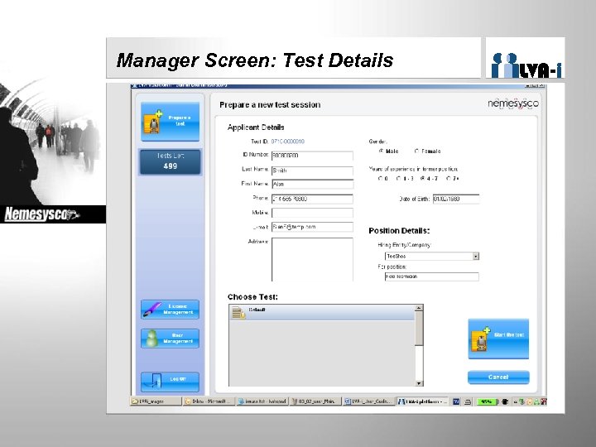Image resolution: width=596 pixels, height=447 pixels.
Task: Click the Phone number input field
Action: (x=312, y=199)
